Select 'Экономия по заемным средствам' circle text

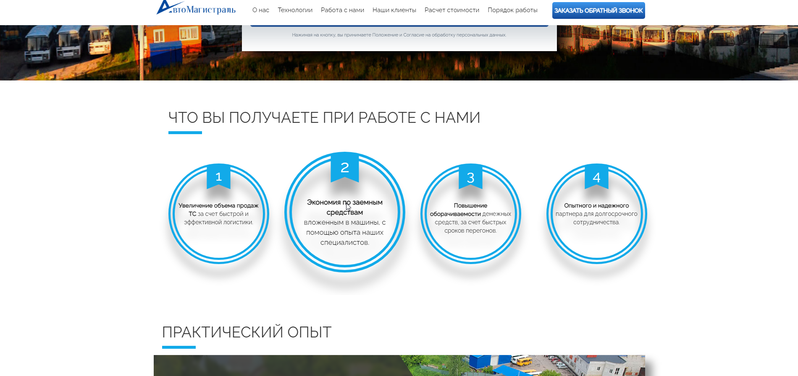pyautogui.click(x=345, y=207)
